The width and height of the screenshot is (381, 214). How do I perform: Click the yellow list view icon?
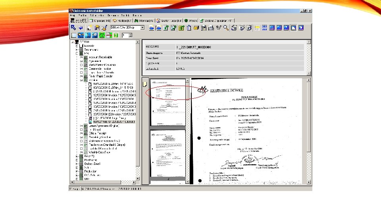pyautogui.click(x=257, y=28)
